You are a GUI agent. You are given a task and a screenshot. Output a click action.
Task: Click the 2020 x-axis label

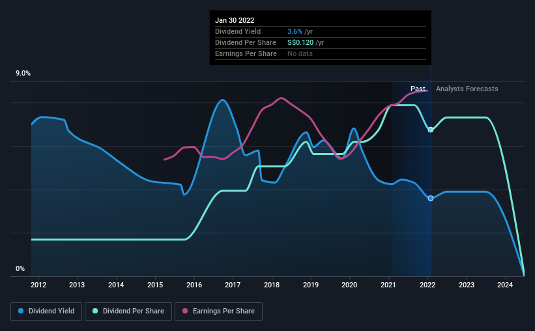point(349,285)
